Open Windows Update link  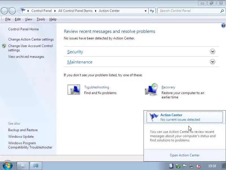point(21,137)
